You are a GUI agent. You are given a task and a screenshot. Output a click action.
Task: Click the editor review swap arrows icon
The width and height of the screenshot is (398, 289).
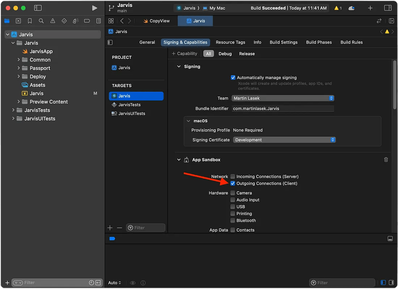pos(379,21)
